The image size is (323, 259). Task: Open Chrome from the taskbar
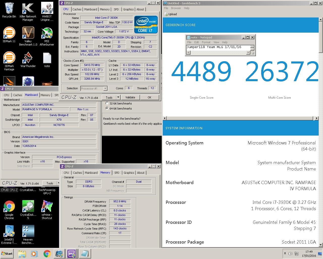click(47, 254)
